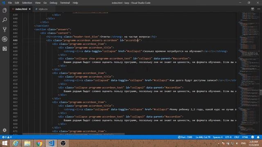Open the Extensions view

click(x=5, y=49)
